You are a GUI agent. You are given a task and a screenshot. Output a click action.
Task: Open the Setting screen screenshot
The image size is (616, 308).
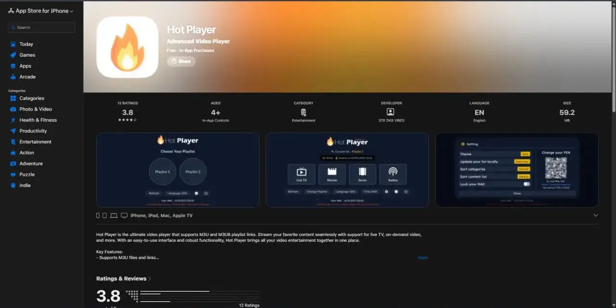[517, 170]
